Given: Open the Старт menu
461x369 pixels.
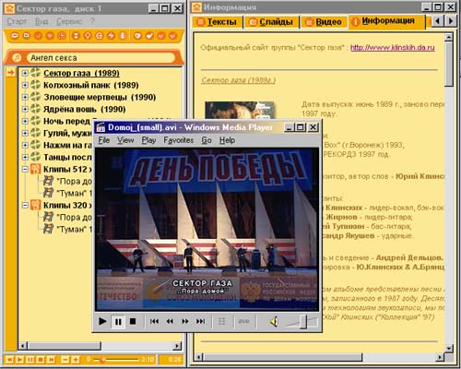Looking at the screenshot, I should pyautogui.click(x=17, y=21).
